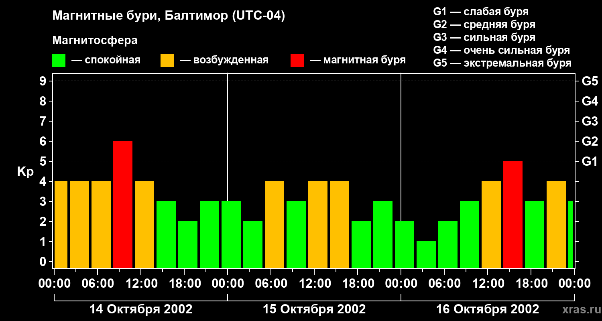Image resolution: width=602 pixels, height=321 pixels.
Task: Click the standalone 'G5' right-axis label
Action: tap(590, 81)
